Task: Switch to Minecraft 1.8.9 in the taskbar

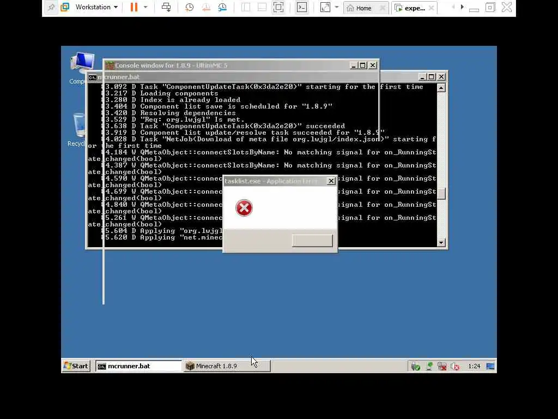Action: click(227, 366)
